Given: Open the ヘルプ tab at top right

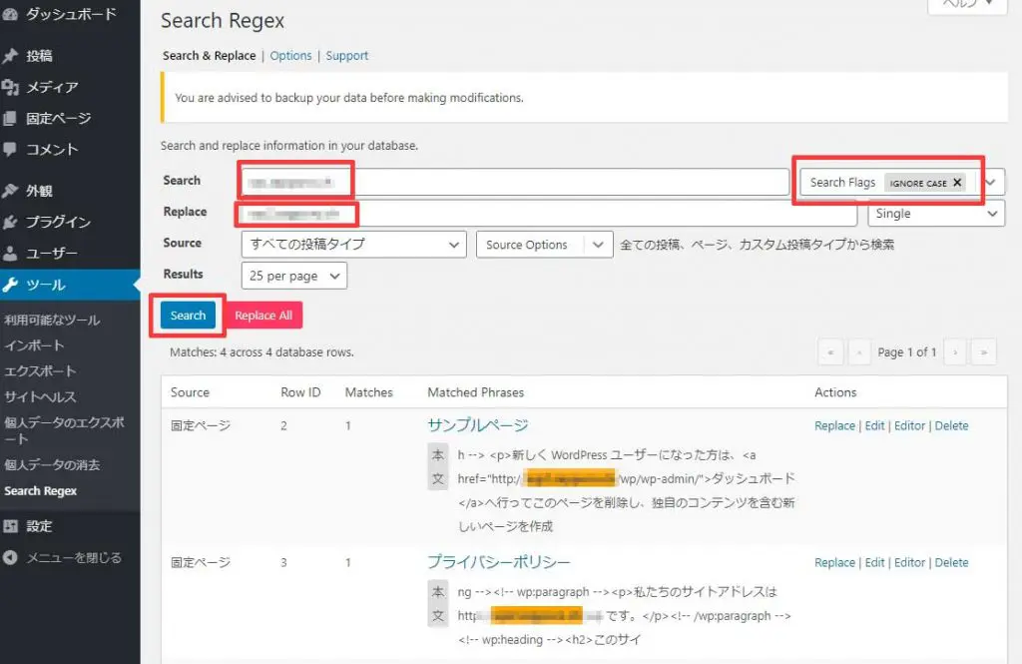Looking at the screenshot, I should [x=966, y=5].
